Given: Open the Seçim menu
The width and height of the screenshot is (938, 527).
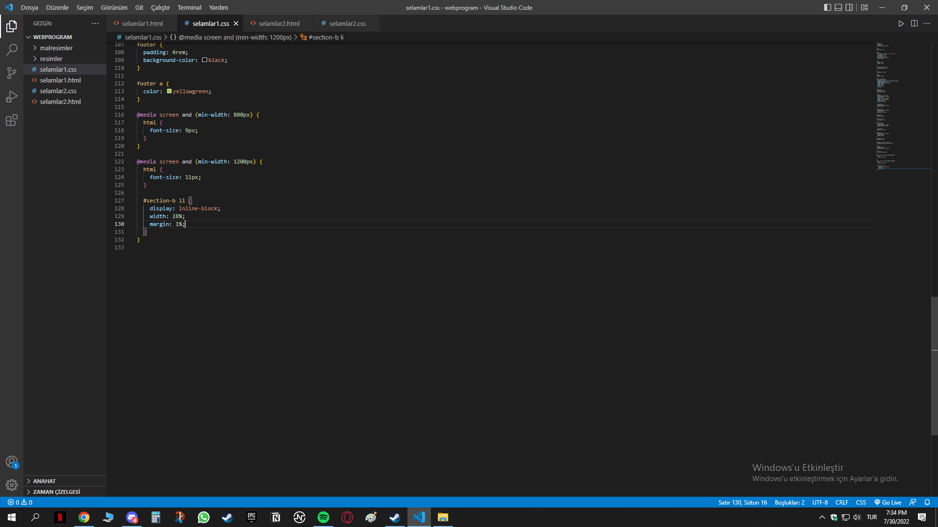Looking at the screenshot, I should coord(85,7).
